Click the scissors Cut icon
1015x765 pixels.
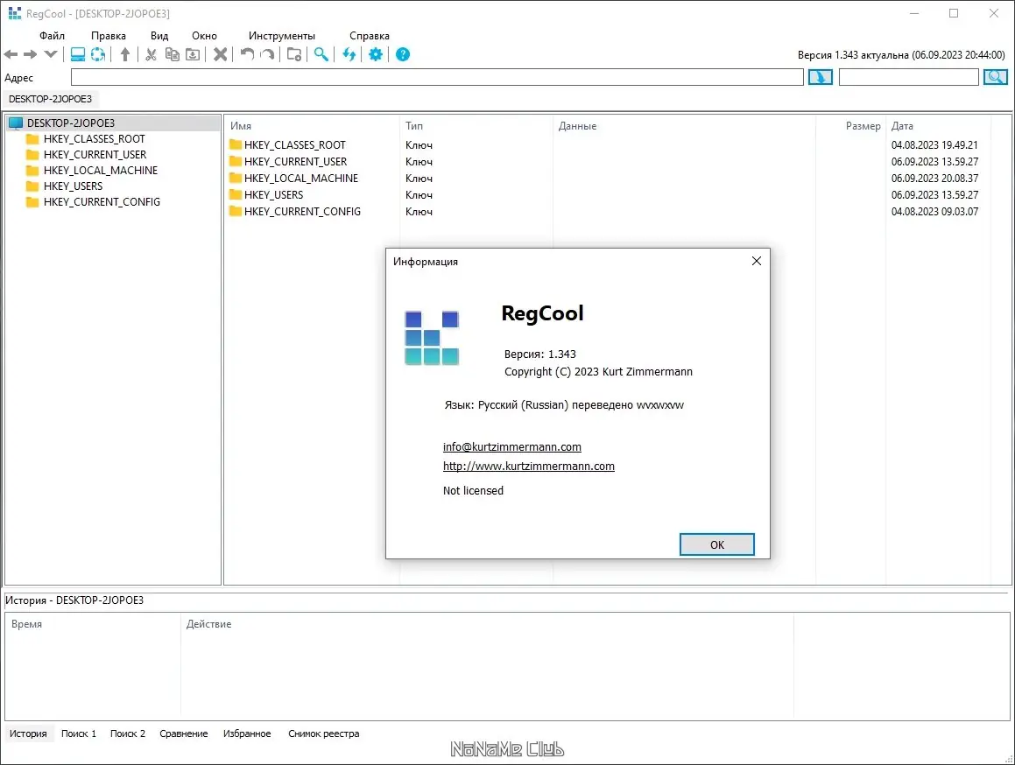(x=151, y=54)
